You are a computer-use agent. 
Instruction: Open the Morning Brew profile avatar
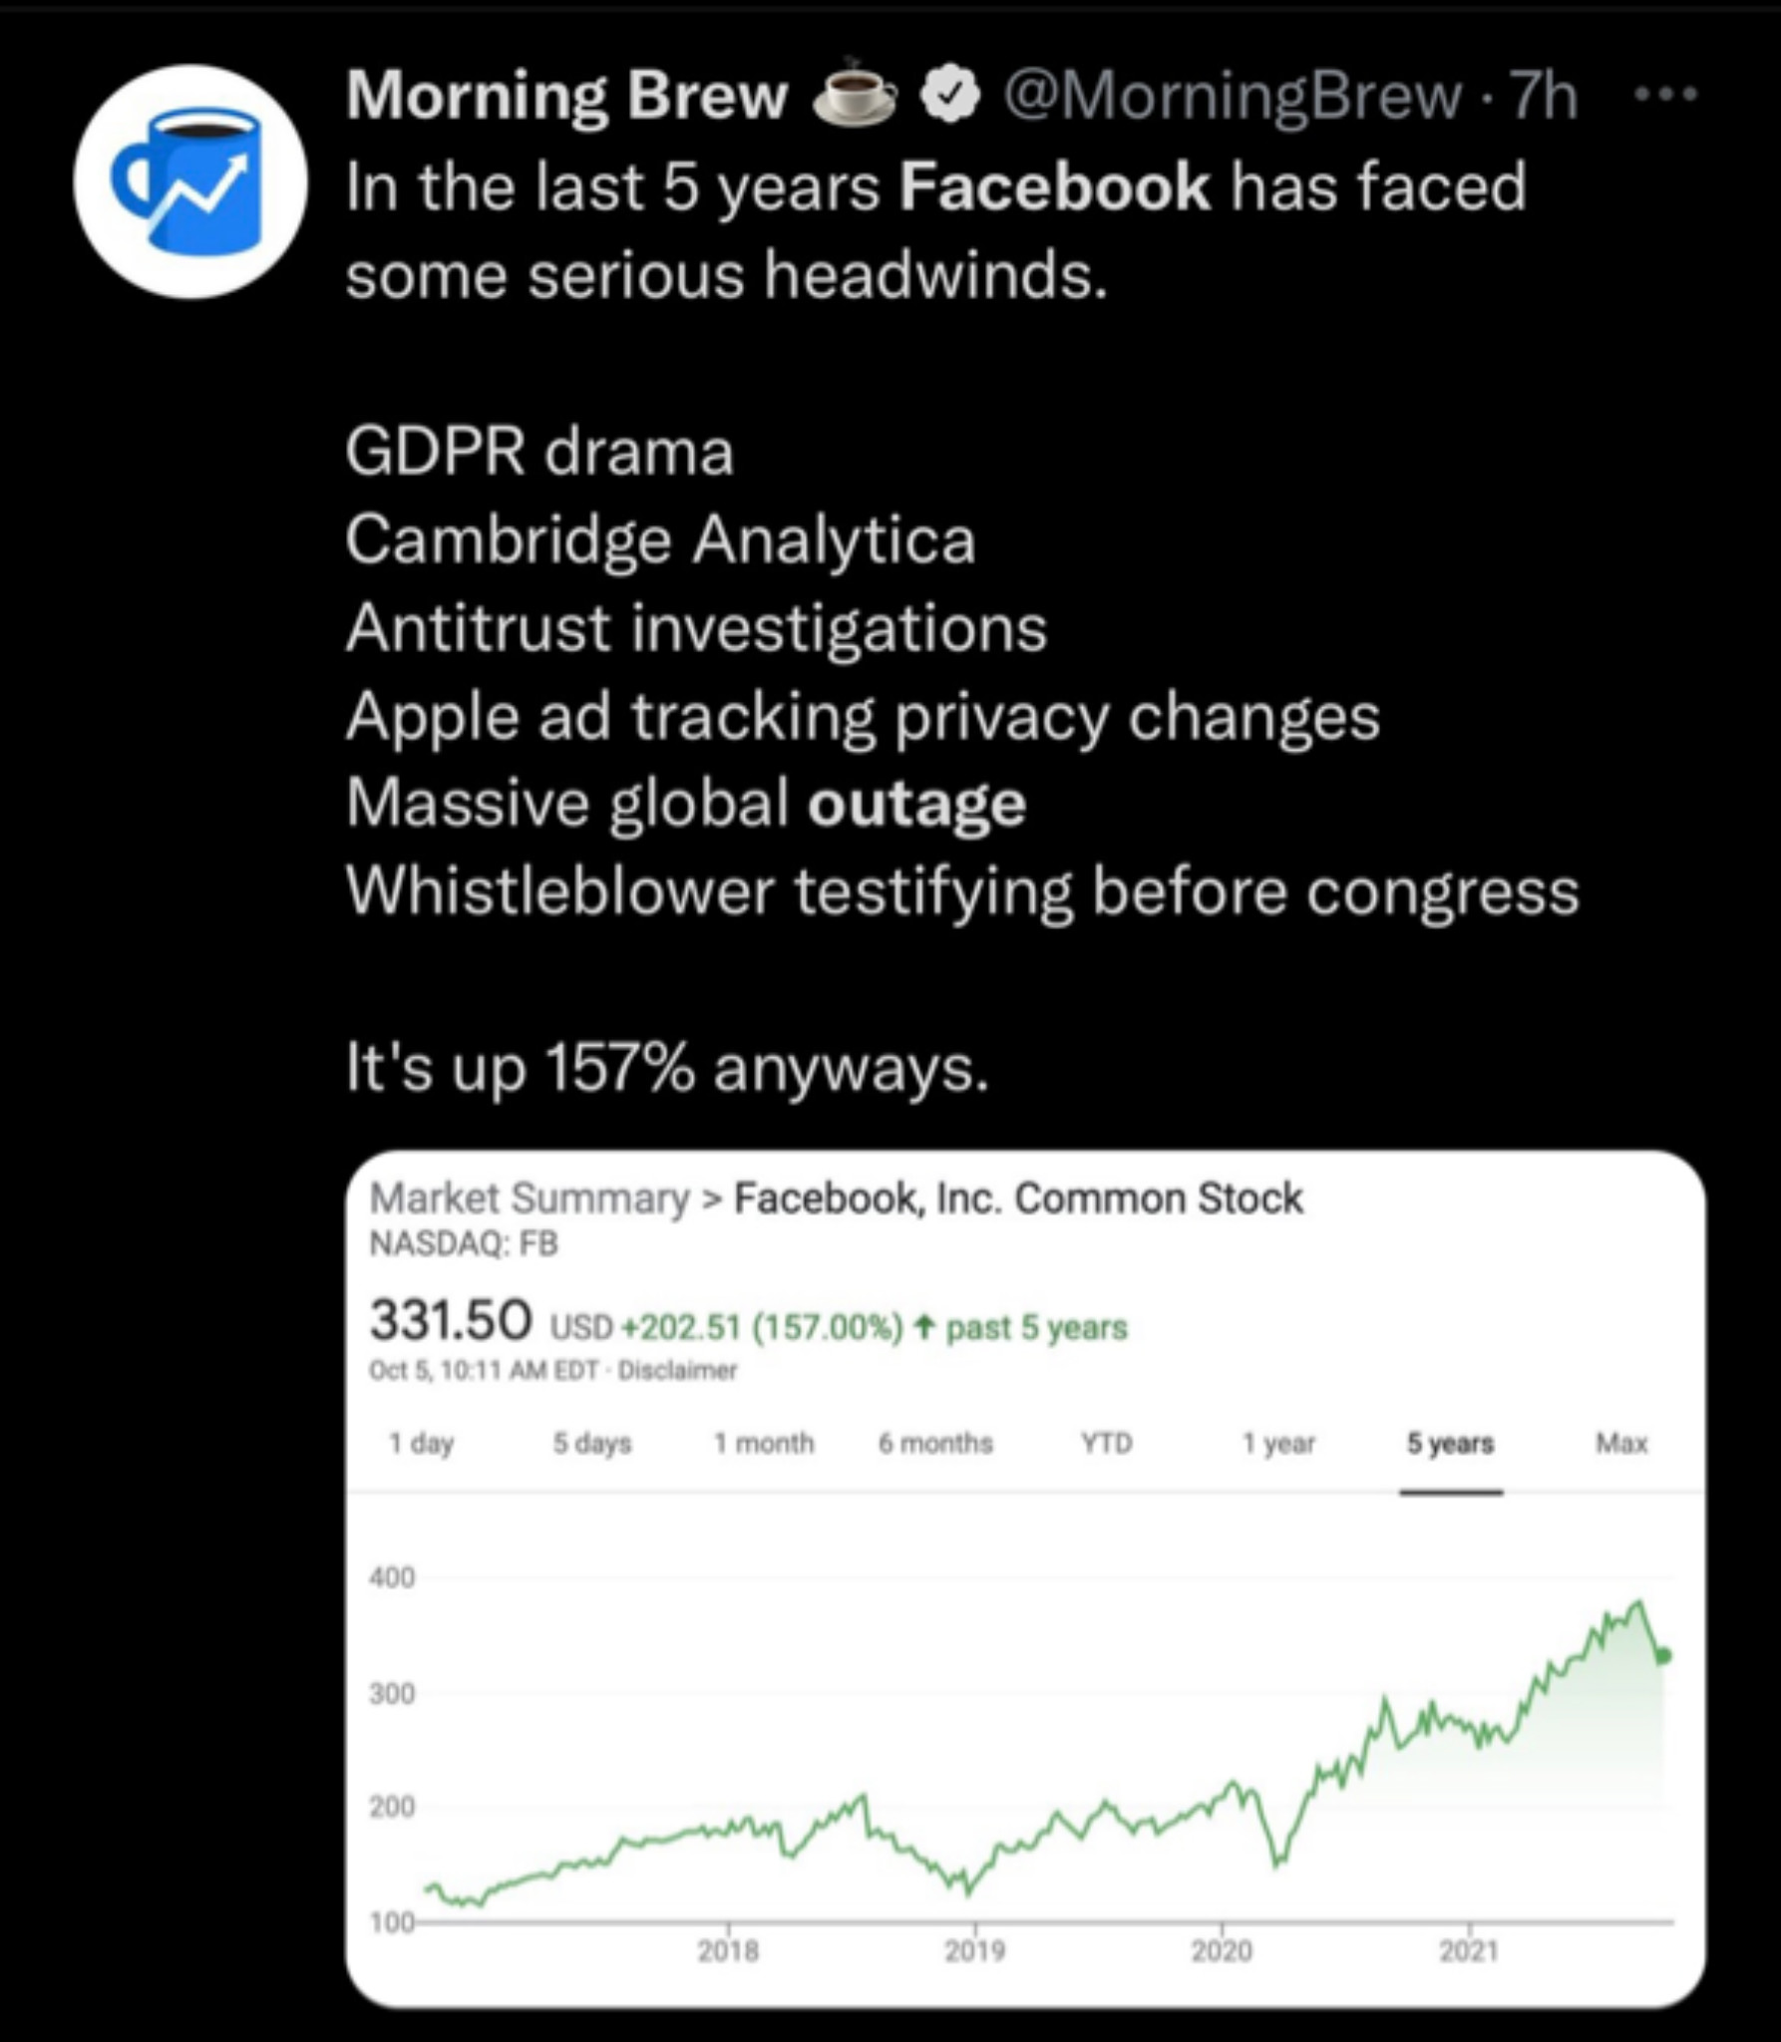[x=189, y=181]
